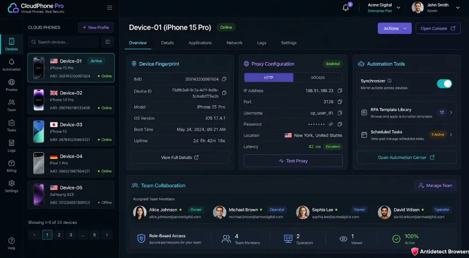
Task: Copy the proxy Username
Action: [340, 113]
